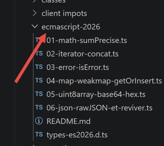Click the info icon beside README.md
Image resolution: width=164 pixels, height=146 pixels.
pos(39,121)
